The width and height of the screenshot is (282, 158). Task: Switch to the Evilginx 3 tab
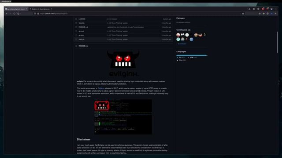pyautogui.click(x=41, y=9)
